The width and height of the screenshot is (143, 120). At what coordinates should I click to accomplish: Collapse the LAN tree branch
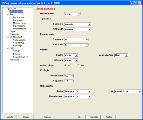(8, 48)
